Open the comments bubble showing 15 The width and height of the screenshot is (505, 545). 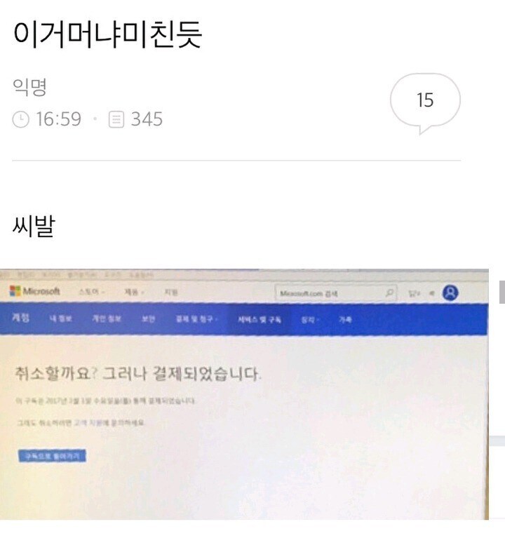click(x=425, y=103)
